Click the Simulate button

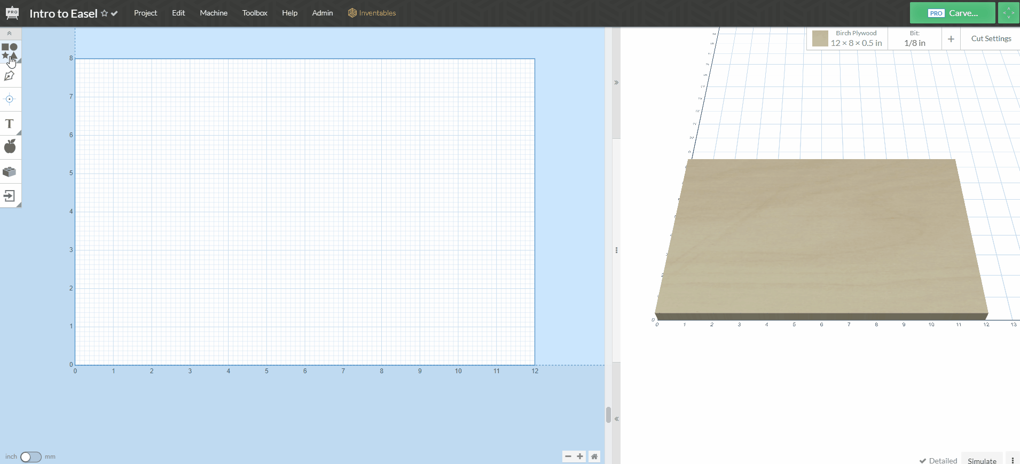point(982,460)
